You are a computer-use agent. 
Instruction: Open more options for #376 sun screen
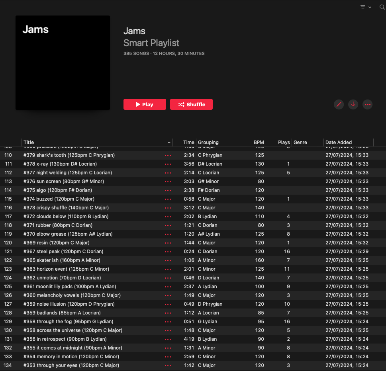click(168, 181)
